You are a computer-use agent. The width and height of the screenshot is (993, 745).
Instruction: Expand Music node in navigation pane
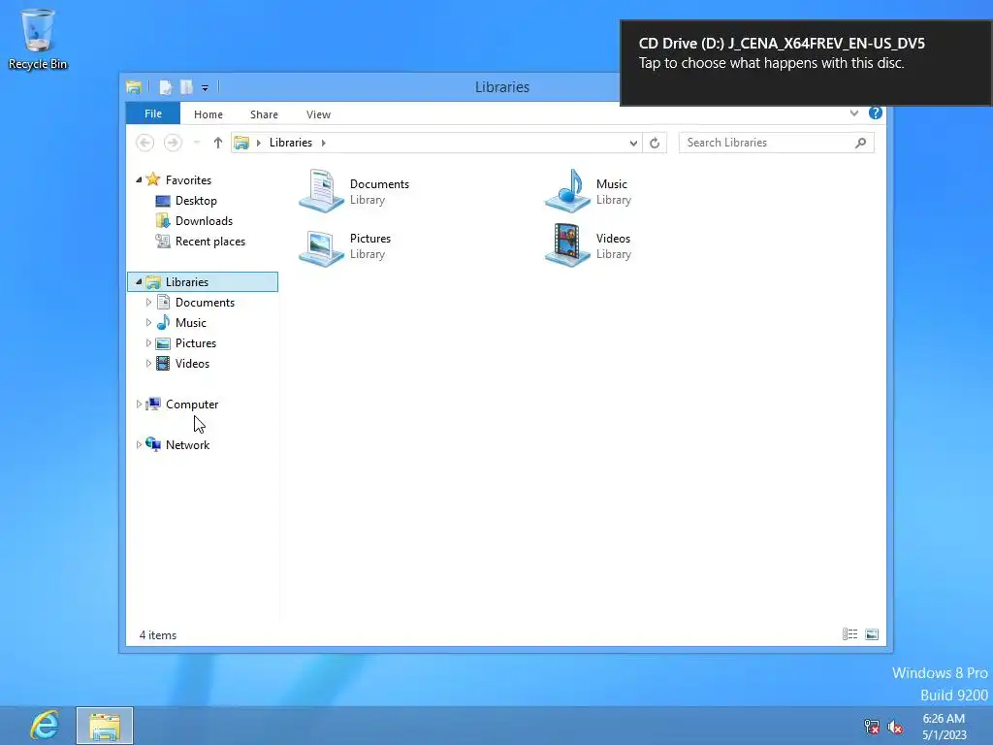click(148, 323)
